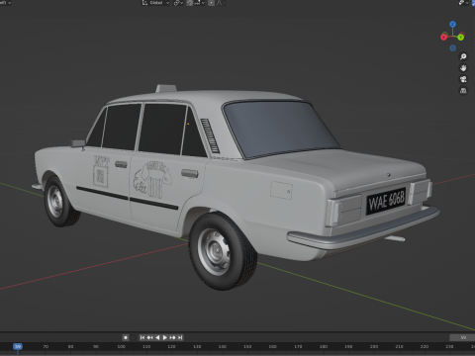This screenshot has height=356, width=475.
Task: Jump to the start frame
Action: coord(142,337)
